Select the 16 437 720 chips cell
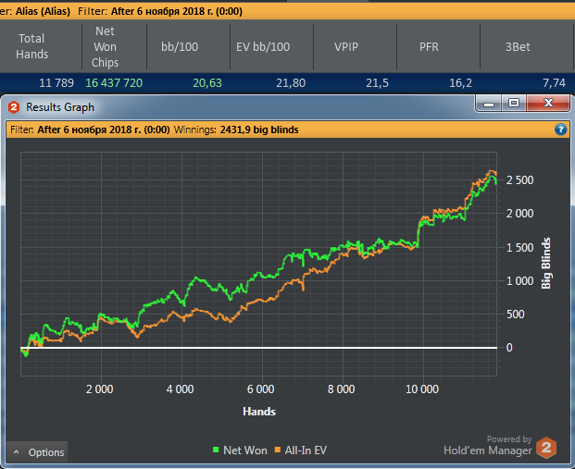This screenshot has width=575, height=469. click(x=114, y=83)
